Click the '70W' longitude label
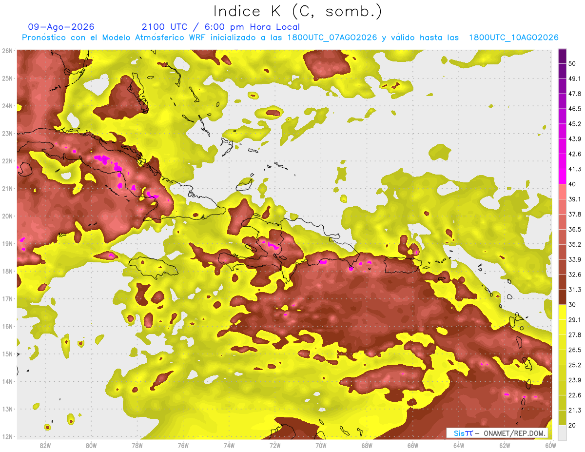This screenshot has height=452, width=585. tap(321, 446)
